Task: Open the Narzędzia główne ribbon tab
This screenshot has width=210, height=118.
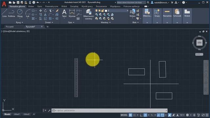Action: click(17, 6)
